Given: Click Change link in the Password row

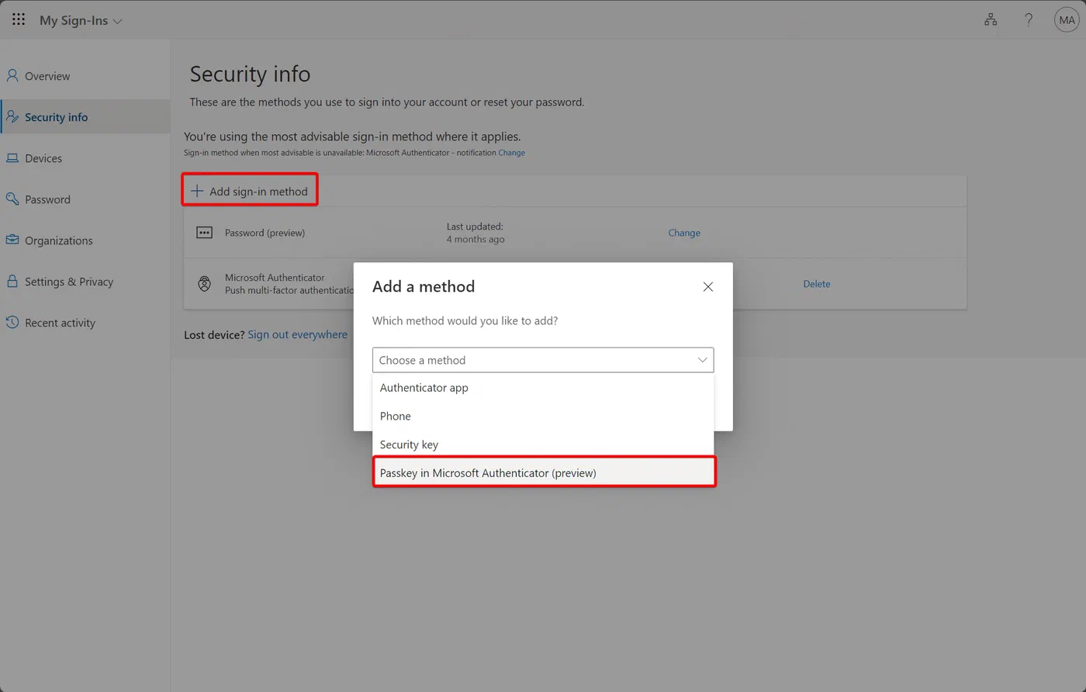Looking at the screenshot, I should (x=684, y=233).
